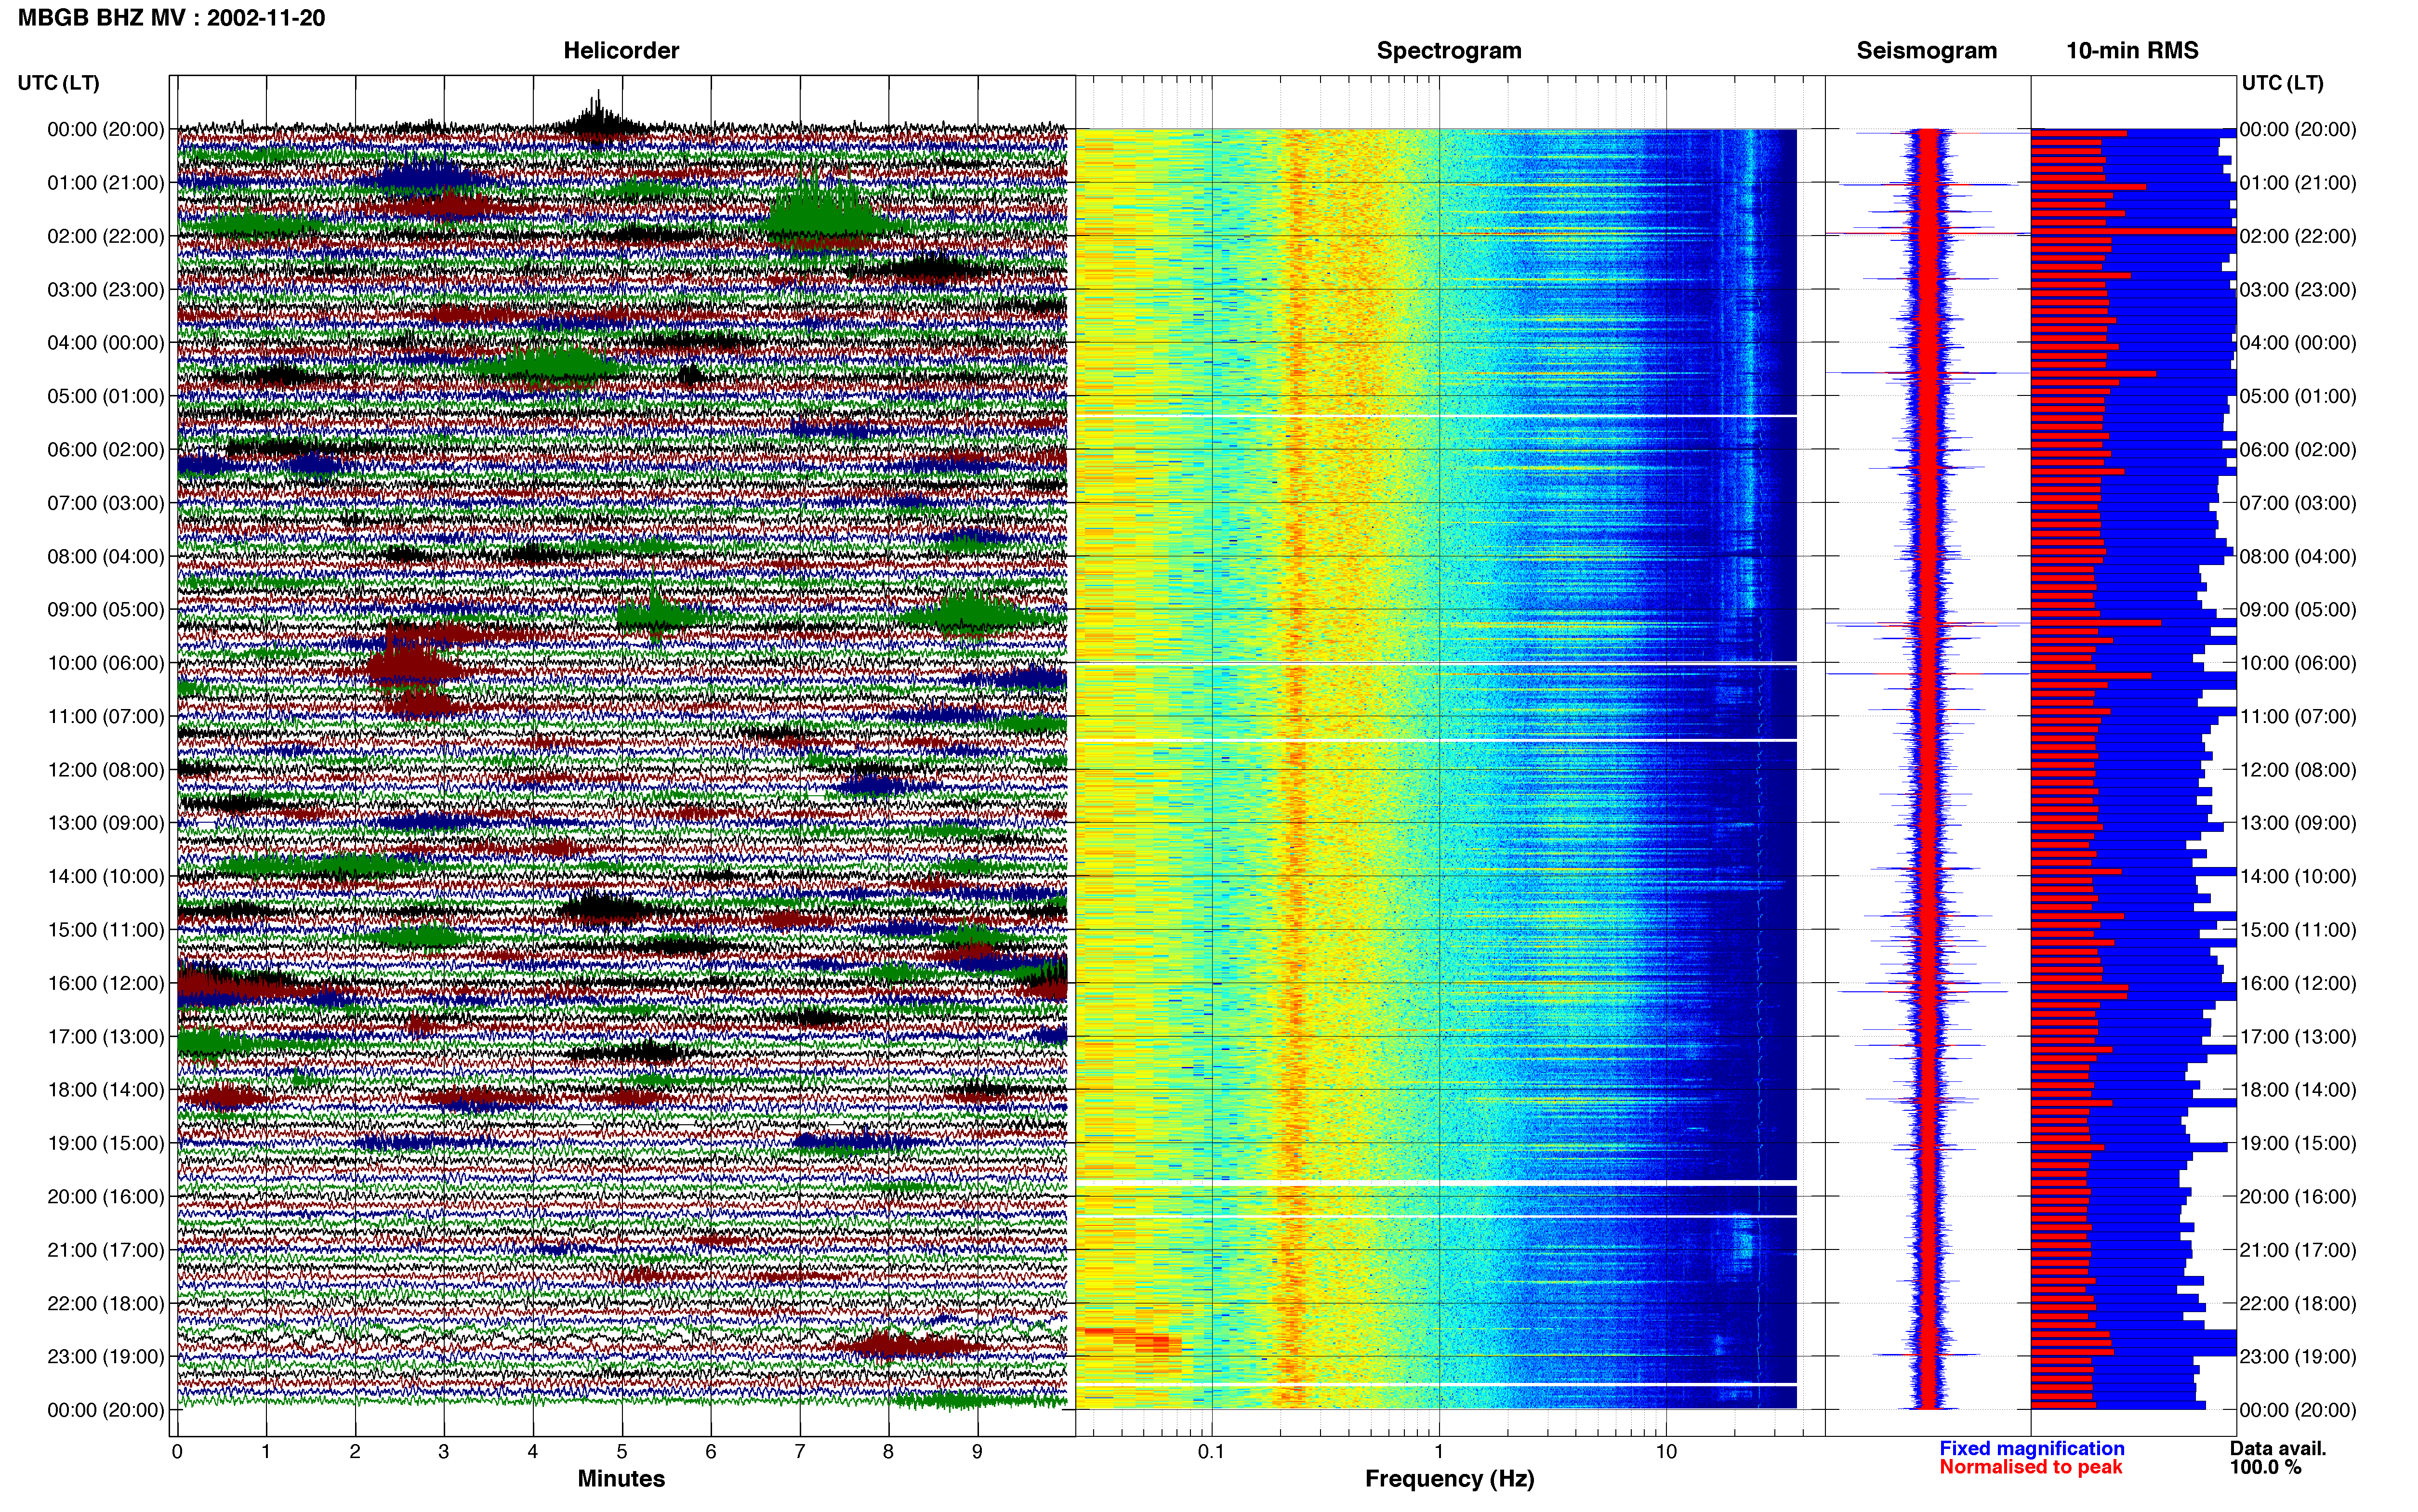2418x1512 pixels.
Task: Click left time label '17:00 (13:00)'
Action: (x=106, y=1037)
